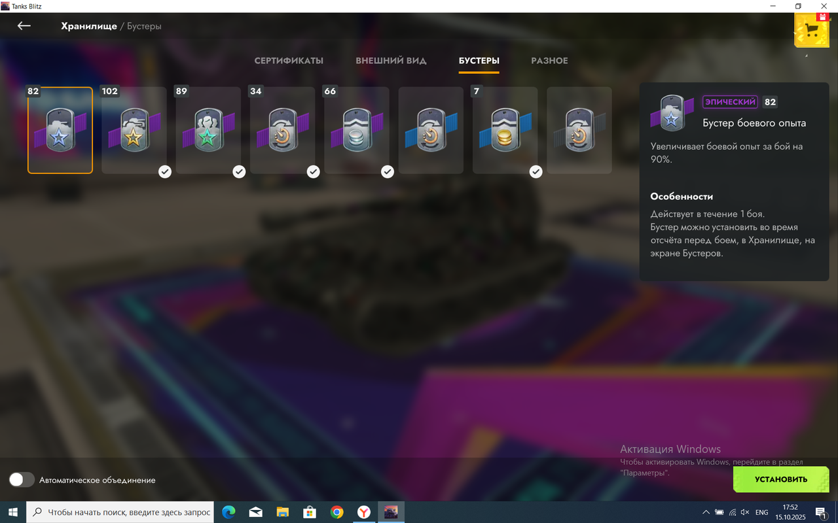Open the Mail app from taskbar
The height and width of the screenshot is (523, 838).
255,513
